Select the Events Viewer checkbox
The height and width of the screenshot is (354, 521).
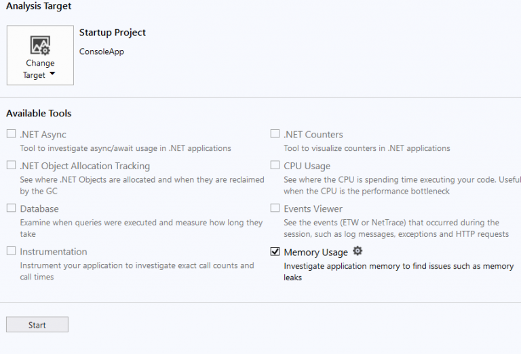click(x=275, y=208)
